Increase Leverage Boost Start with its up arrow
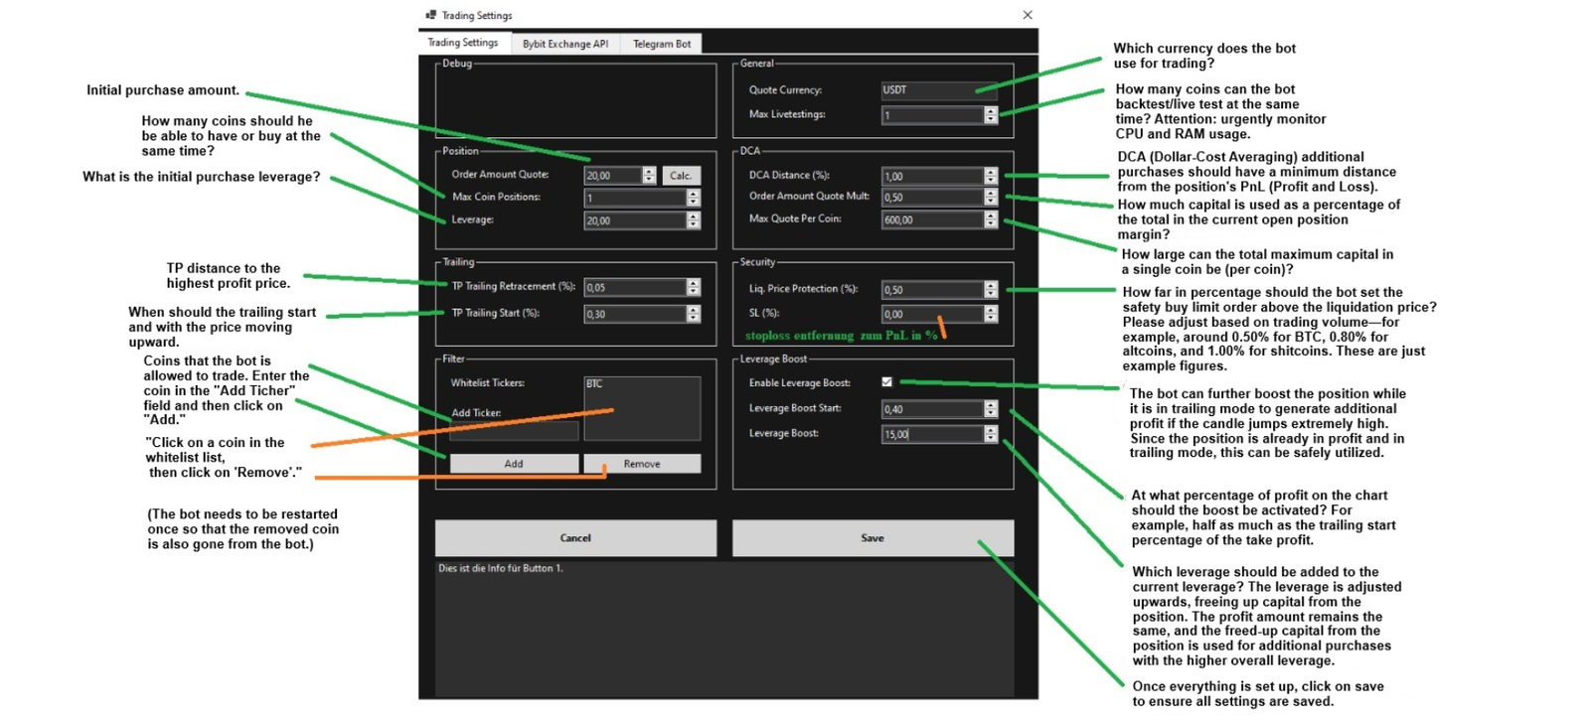This screenshot has width=1590, height=721. click(991, 405)
